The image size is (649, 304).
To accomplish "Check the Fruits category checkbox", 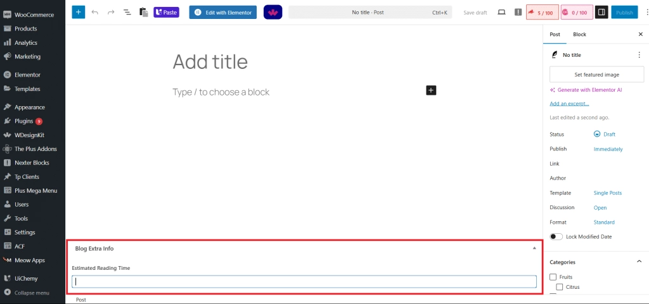I will 553,277.
